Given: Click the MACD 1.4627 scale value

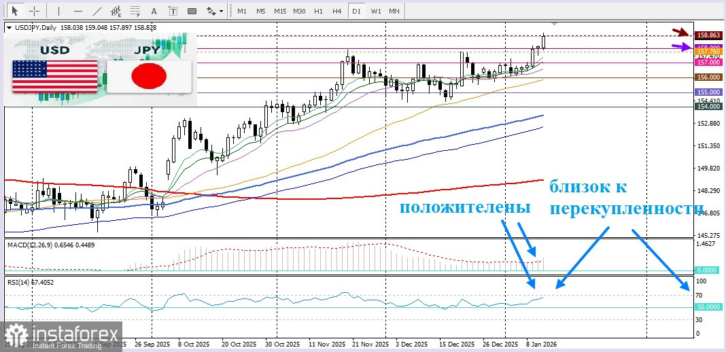Looking at the screenshot, I should (x=706, y=243).
